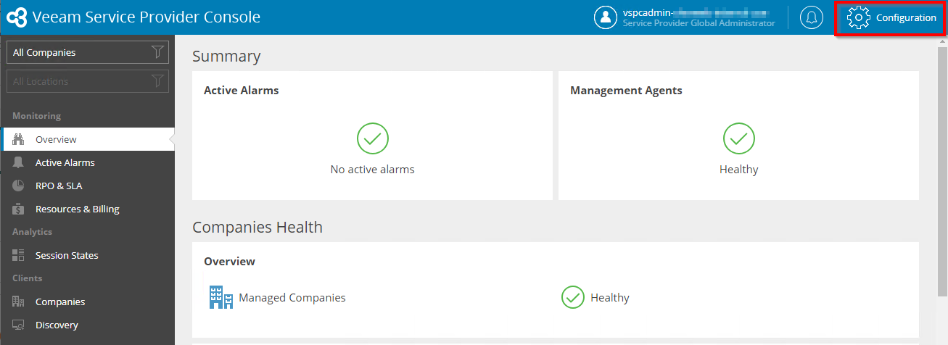Open the All Locations filter dropdown

click(88, 81)
